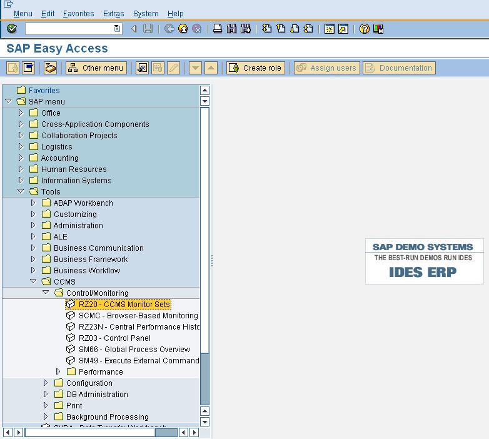489x439 pixels.
Task: Click the Other menu button
Action: click(96, 68)
